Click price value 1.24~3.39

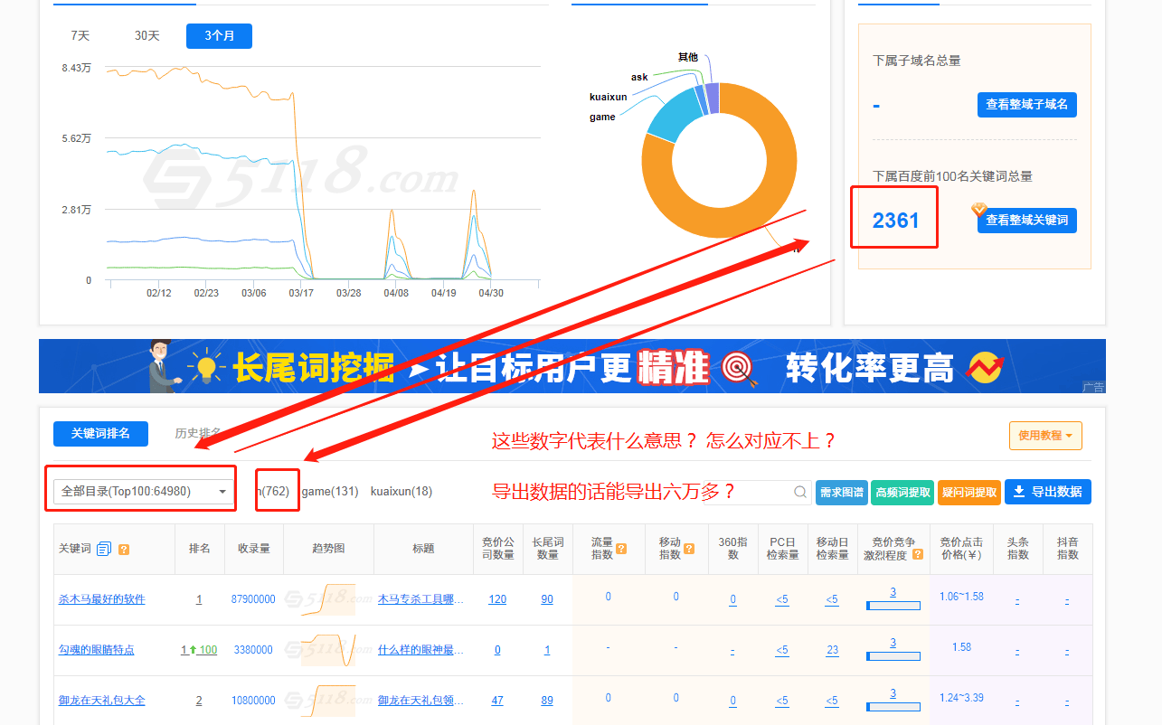[x=961, y=698]
